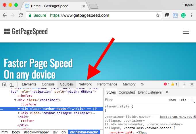Click the Faster Page Speed headline
This screenshot has width=196, height=134.
click(38, 63)
